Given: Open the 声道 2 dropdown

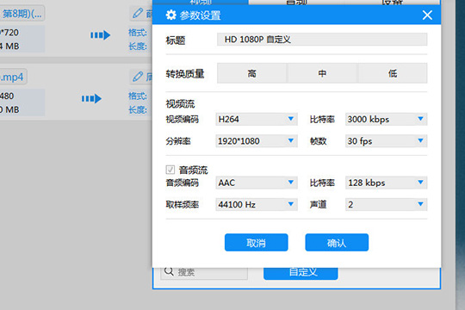Looking at the screenshot, I should coord(386,204).
